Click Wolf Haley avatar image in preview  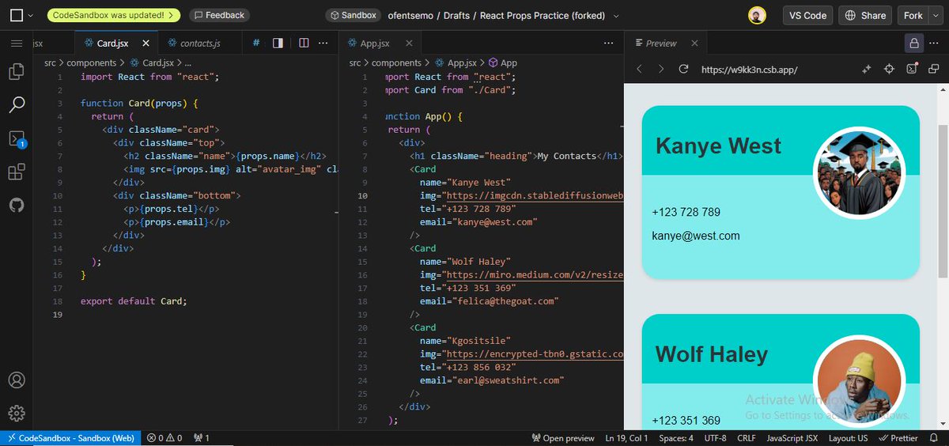click(859, 380)
